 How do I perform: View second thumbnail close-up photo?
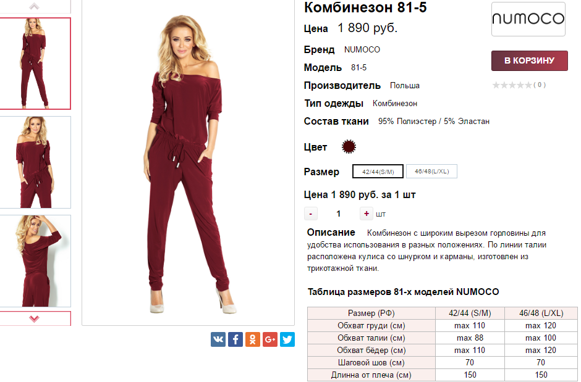[35, 162]
